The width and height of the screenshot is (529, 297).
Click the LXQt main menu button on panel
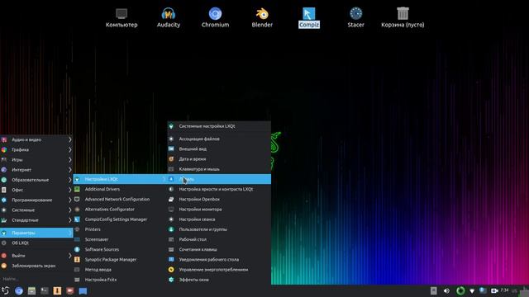(x=6, y=291)
